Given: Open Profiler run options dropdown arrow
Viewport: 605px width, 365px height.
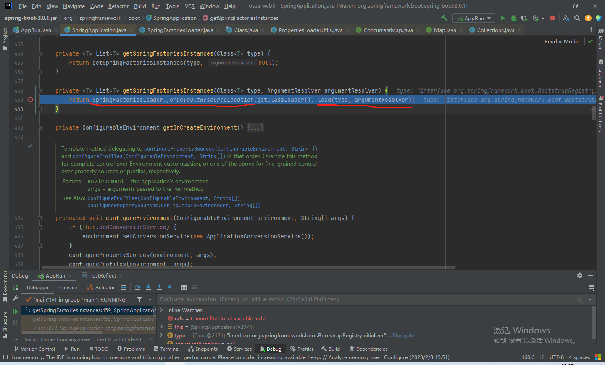Looking at the screenshot, I should (543, 18).
